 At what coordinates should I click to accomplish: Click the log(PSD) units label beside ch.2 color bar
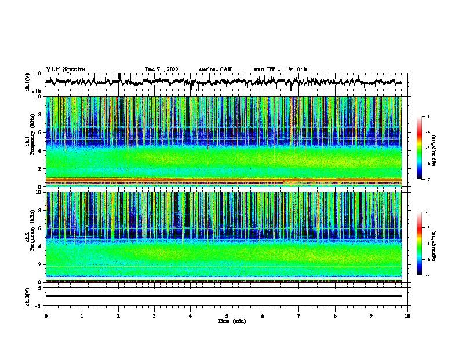[x=434, y=246]
